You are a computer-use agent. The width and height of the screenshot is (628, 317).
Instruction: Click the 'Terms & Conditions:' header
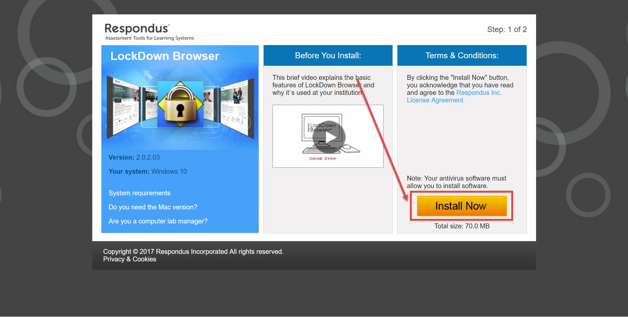[462, 55]
